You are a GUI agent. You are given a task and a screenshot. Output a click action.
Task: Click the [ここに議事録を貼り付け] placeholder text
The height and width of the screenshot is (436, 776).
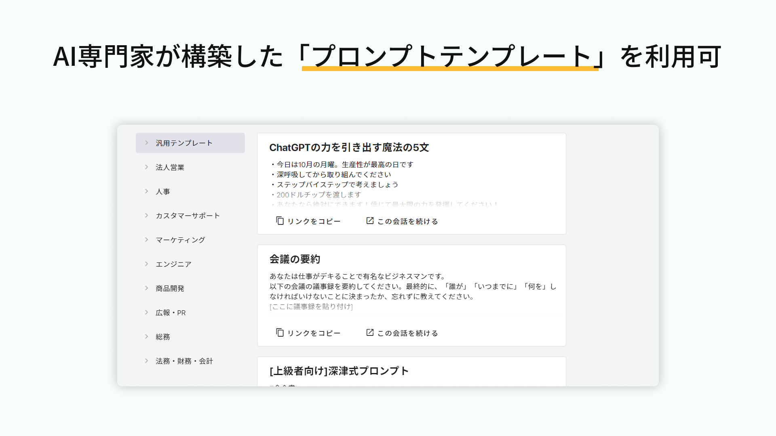311,306
